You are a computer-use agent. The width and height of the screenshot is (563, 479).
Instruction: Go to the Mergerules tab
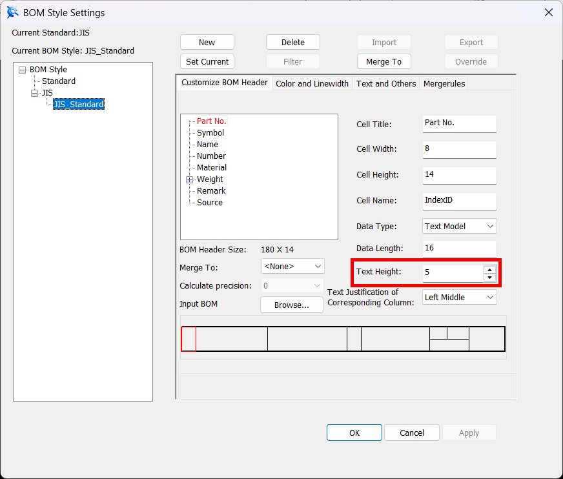pyautogui.click(x=444, y=84)
